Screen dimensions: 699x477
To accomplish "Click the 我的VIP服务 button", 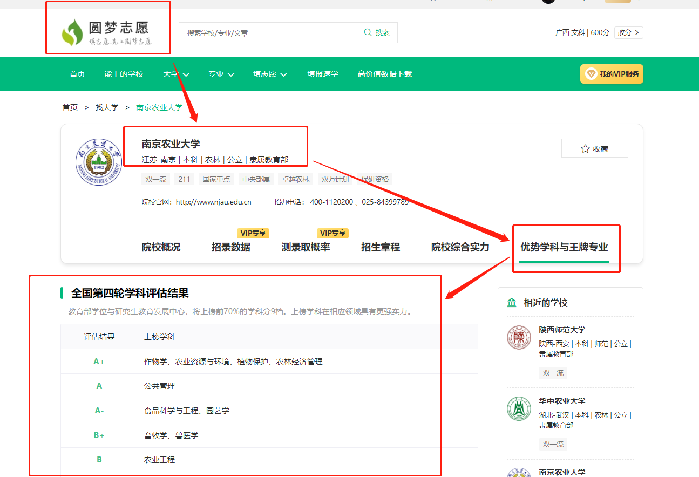I will click(612, 74).
